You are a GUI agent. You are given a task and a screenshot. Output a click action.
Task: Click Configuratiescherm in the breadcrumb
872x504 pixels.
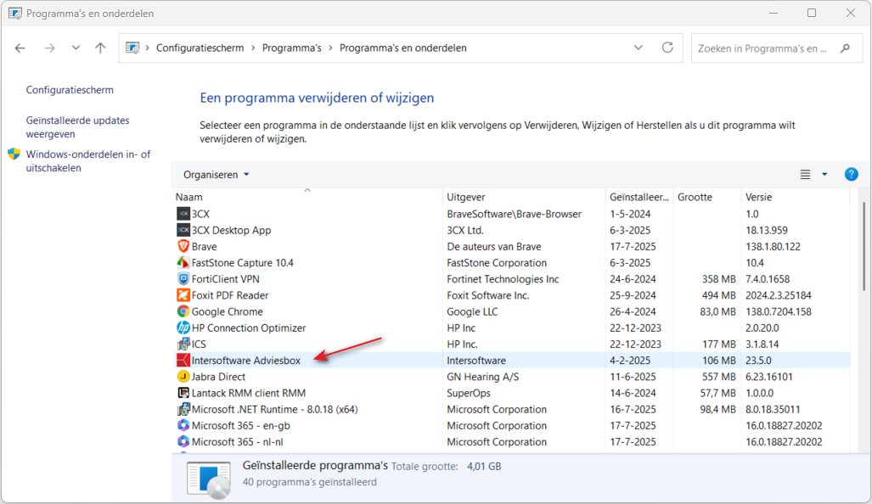tap(200, 48)
